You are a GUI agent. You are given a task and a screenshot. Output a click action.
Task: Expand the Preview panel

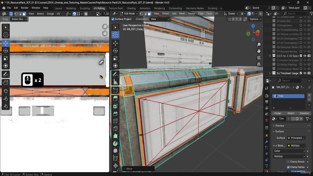coord(279,126)
